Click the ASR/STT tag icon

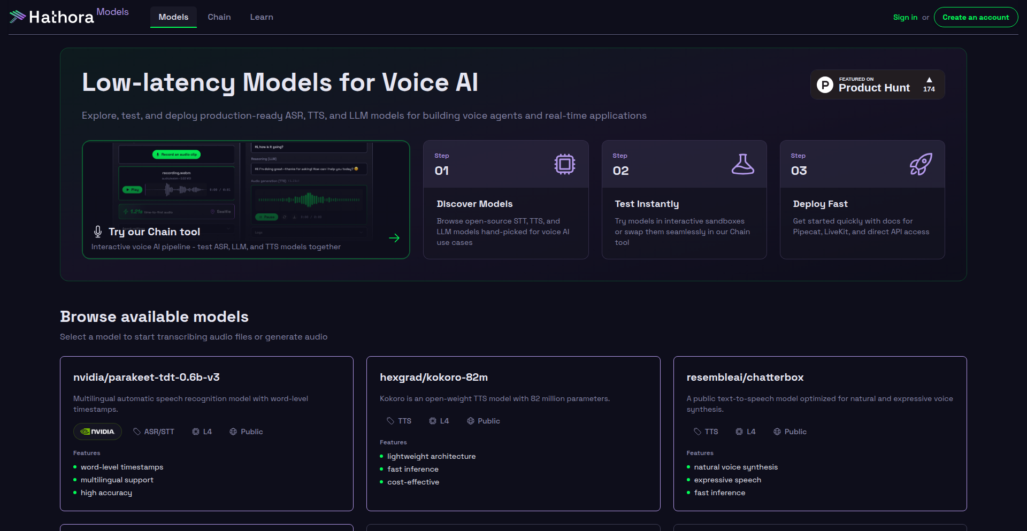137,432
